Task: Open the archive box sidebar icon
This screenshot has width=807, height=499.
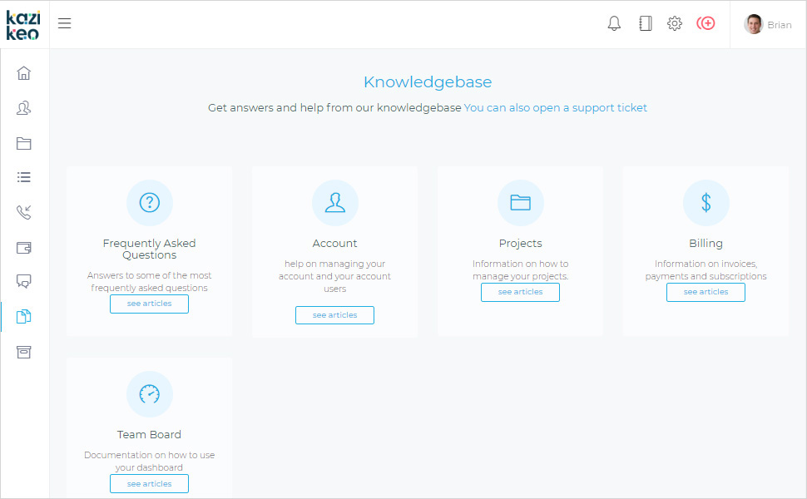Action: (x=23, y=352)
